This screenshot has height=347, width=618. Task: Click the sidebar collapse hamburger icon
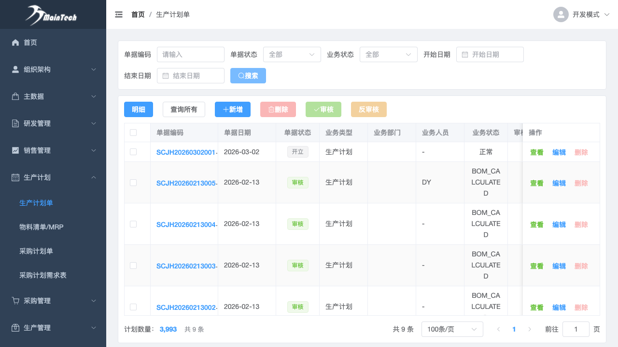point(119,14)
